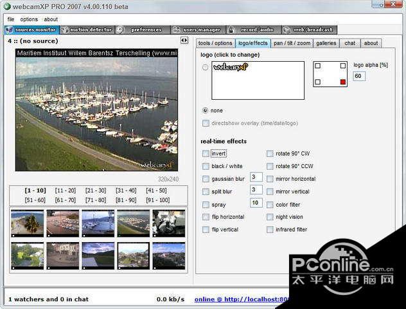Viewport: 406px width, 309px height.
Task: Select source range [81 - 90]
Action: [x=126, y=200]
